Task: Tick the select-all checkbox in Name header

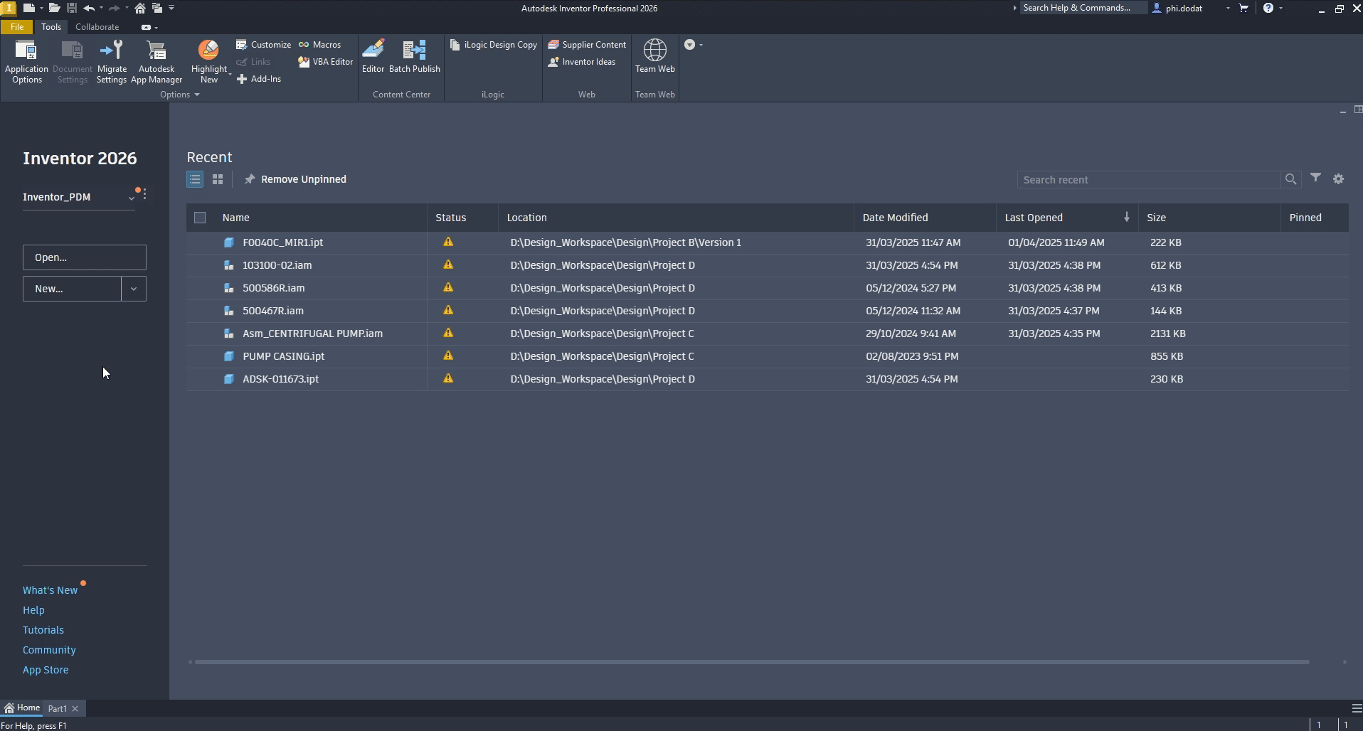Action: coord(200,218)
